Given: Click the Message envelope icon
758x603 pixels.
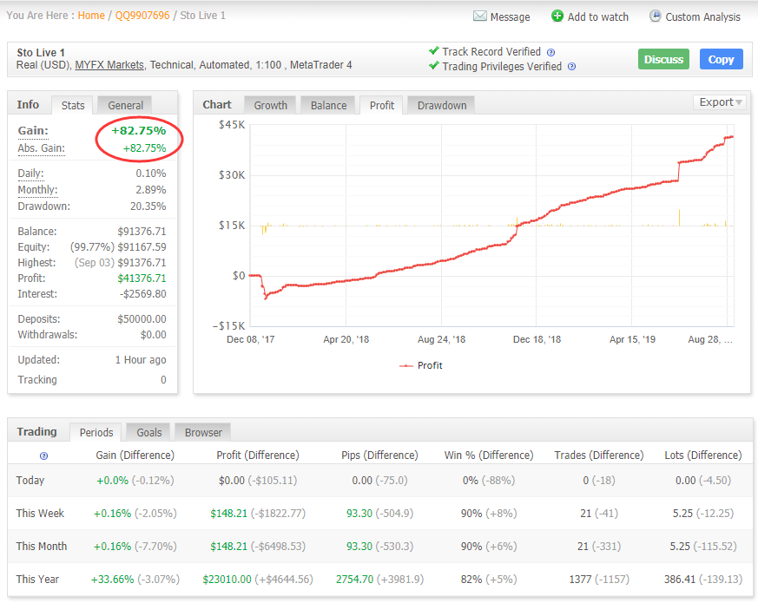Looking at the screenshot, I should pyautogui.click(x=479, y=16).
